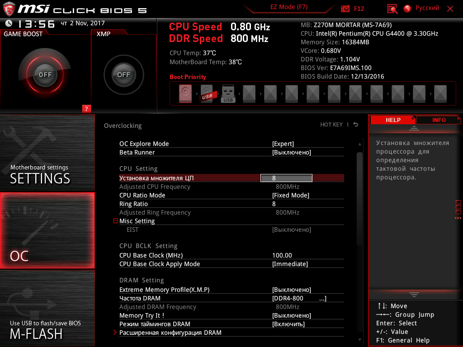
Task: Collapse the Misc Setting section
Action: [116, 221]
